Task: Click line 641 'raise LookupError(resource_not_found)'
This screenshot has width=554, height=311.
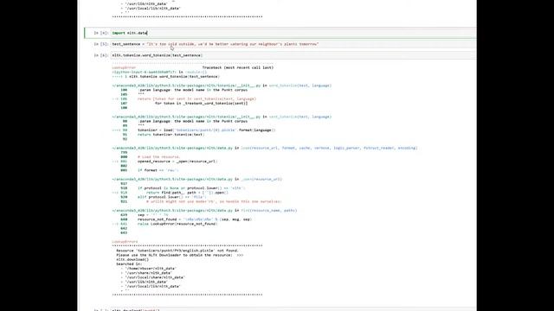Action: tap(177, 224)
